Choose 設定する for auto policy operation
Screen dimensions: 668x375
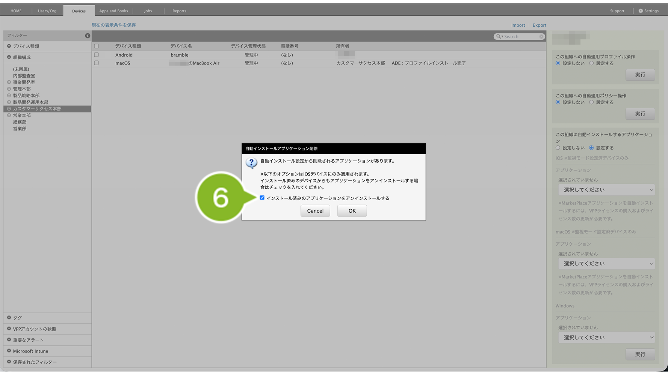tap(591, 102)
